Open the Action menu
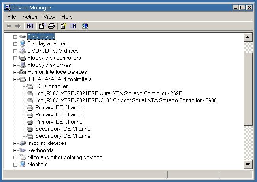 pyautogui.click(x=30, y=17)
